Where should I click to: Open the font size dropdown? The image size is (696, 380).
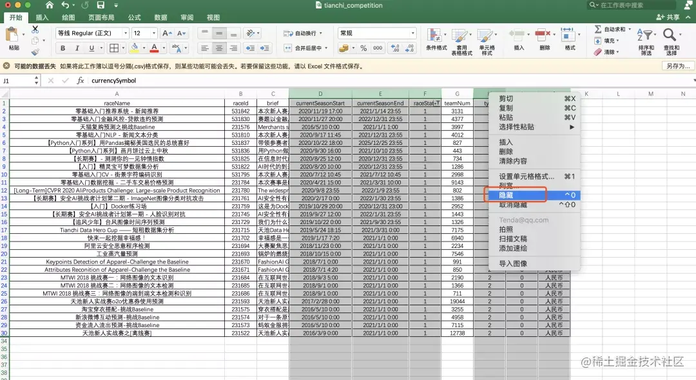click(153, 33)
